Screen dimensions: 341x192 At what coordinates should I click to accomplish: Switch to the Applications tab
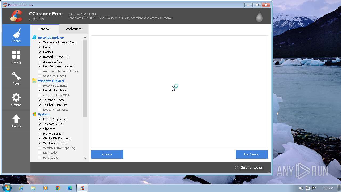coord(74,29)
